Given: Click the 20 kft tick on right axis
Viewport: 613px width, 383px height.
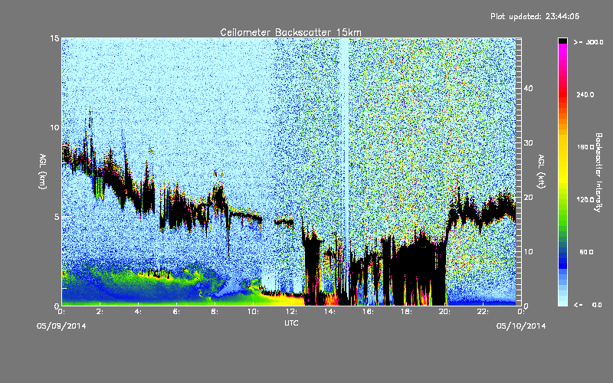Looking at the screenshot, I should click(x=528, y=198).
